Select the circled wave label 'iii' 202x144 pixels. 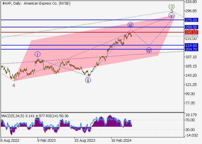tap(130, 25)
